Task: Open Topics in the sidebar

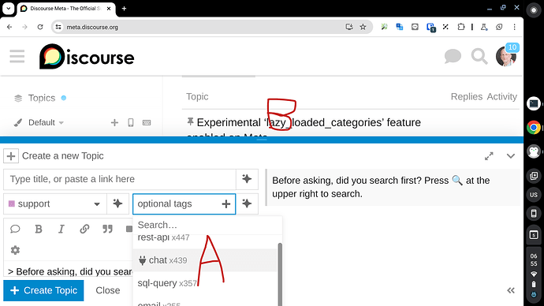Action: tap(42, 98)
